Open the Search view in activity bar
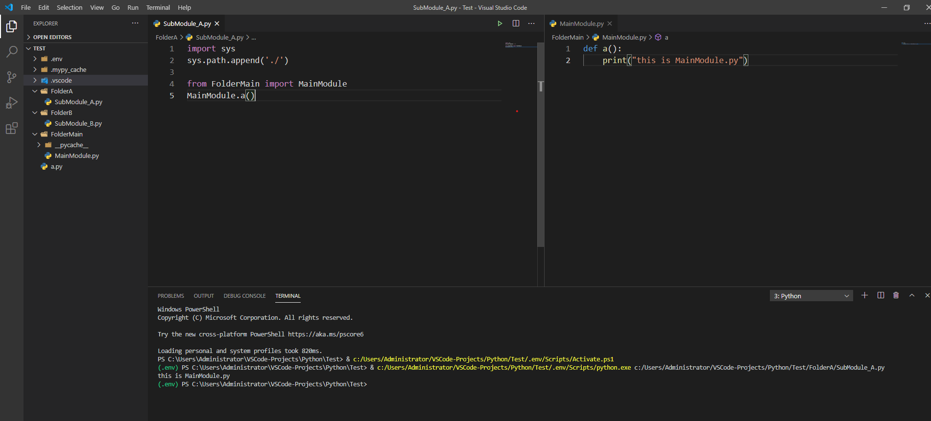The width and height of the screenshot is (931, 421). tap(12, 51)
